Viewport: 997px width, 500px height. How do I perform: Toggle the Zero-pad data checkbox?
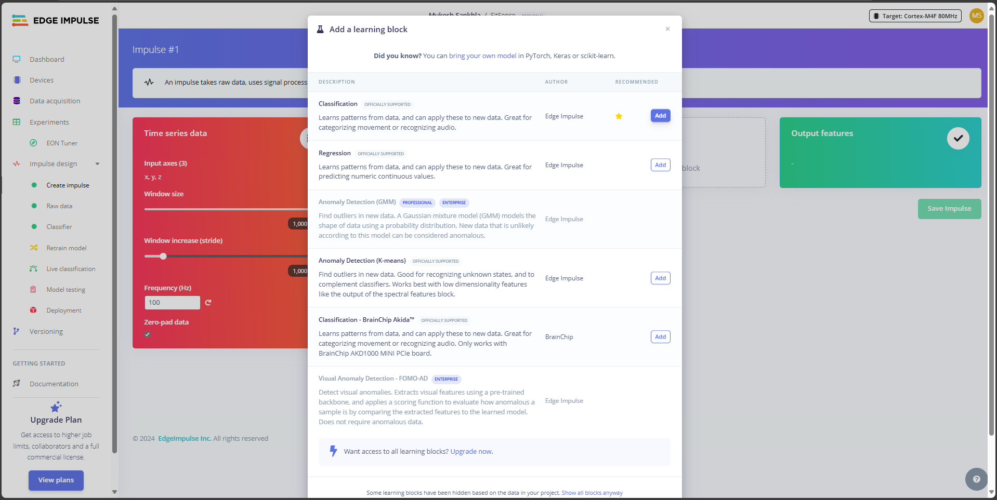point(148,334)
